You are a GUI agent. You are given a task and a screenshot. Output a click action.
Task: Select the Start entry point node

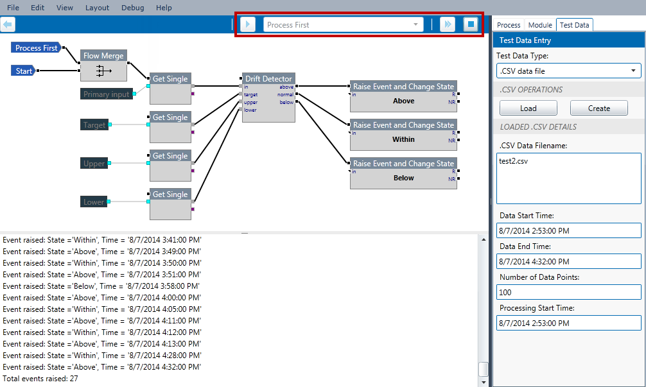(x=24, y=71)
